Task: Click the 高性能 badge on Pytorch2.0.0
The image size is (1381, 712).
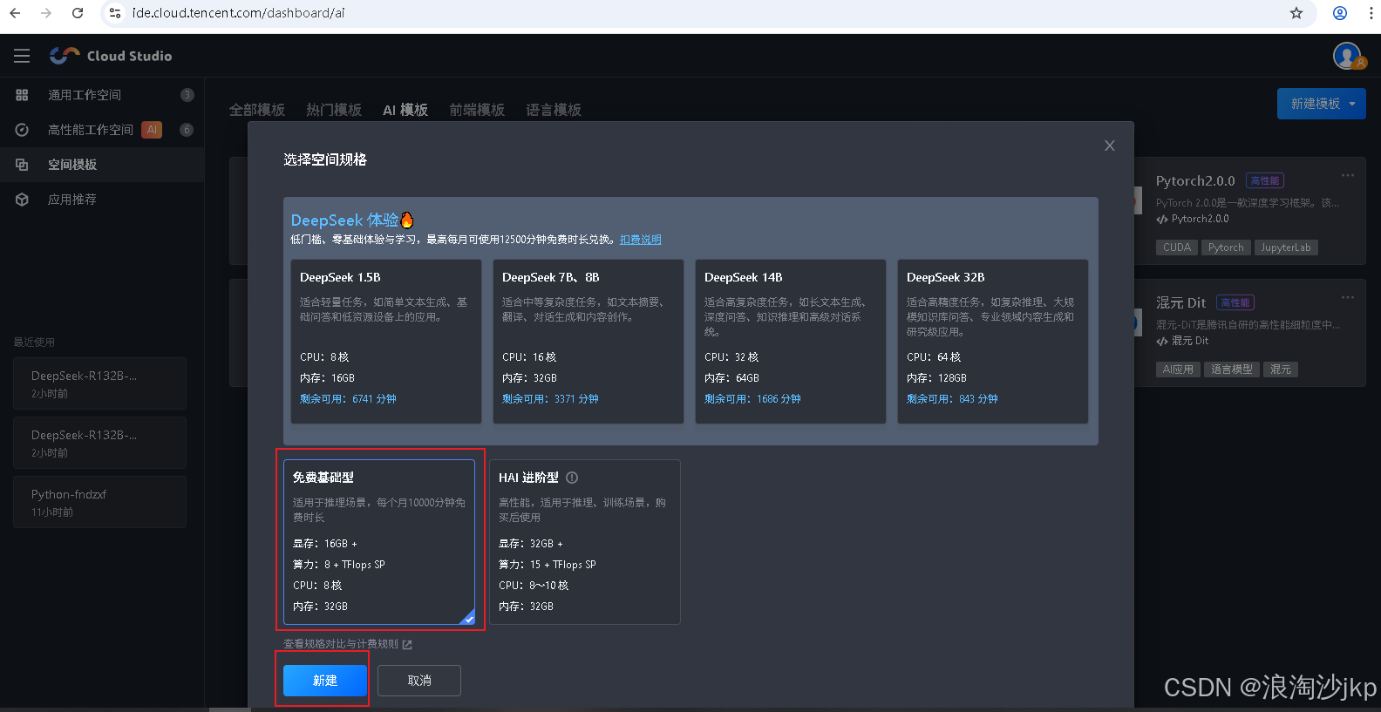Action: tap(1265, 181)
